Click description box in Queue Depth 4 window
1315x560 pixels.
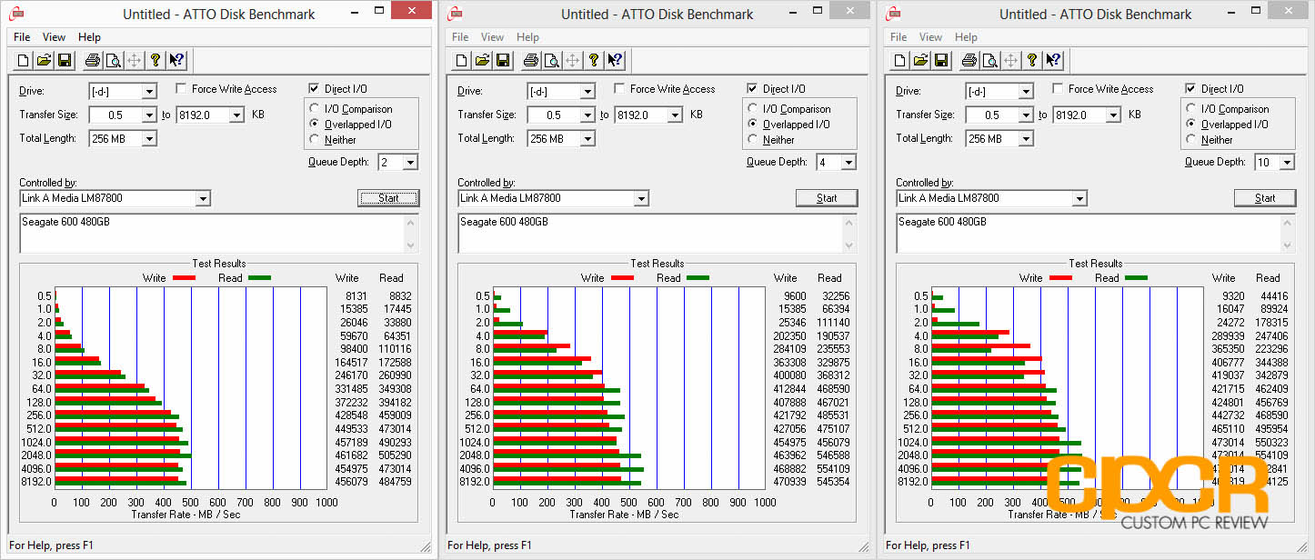pyautogui.click(x=657, y=234)
